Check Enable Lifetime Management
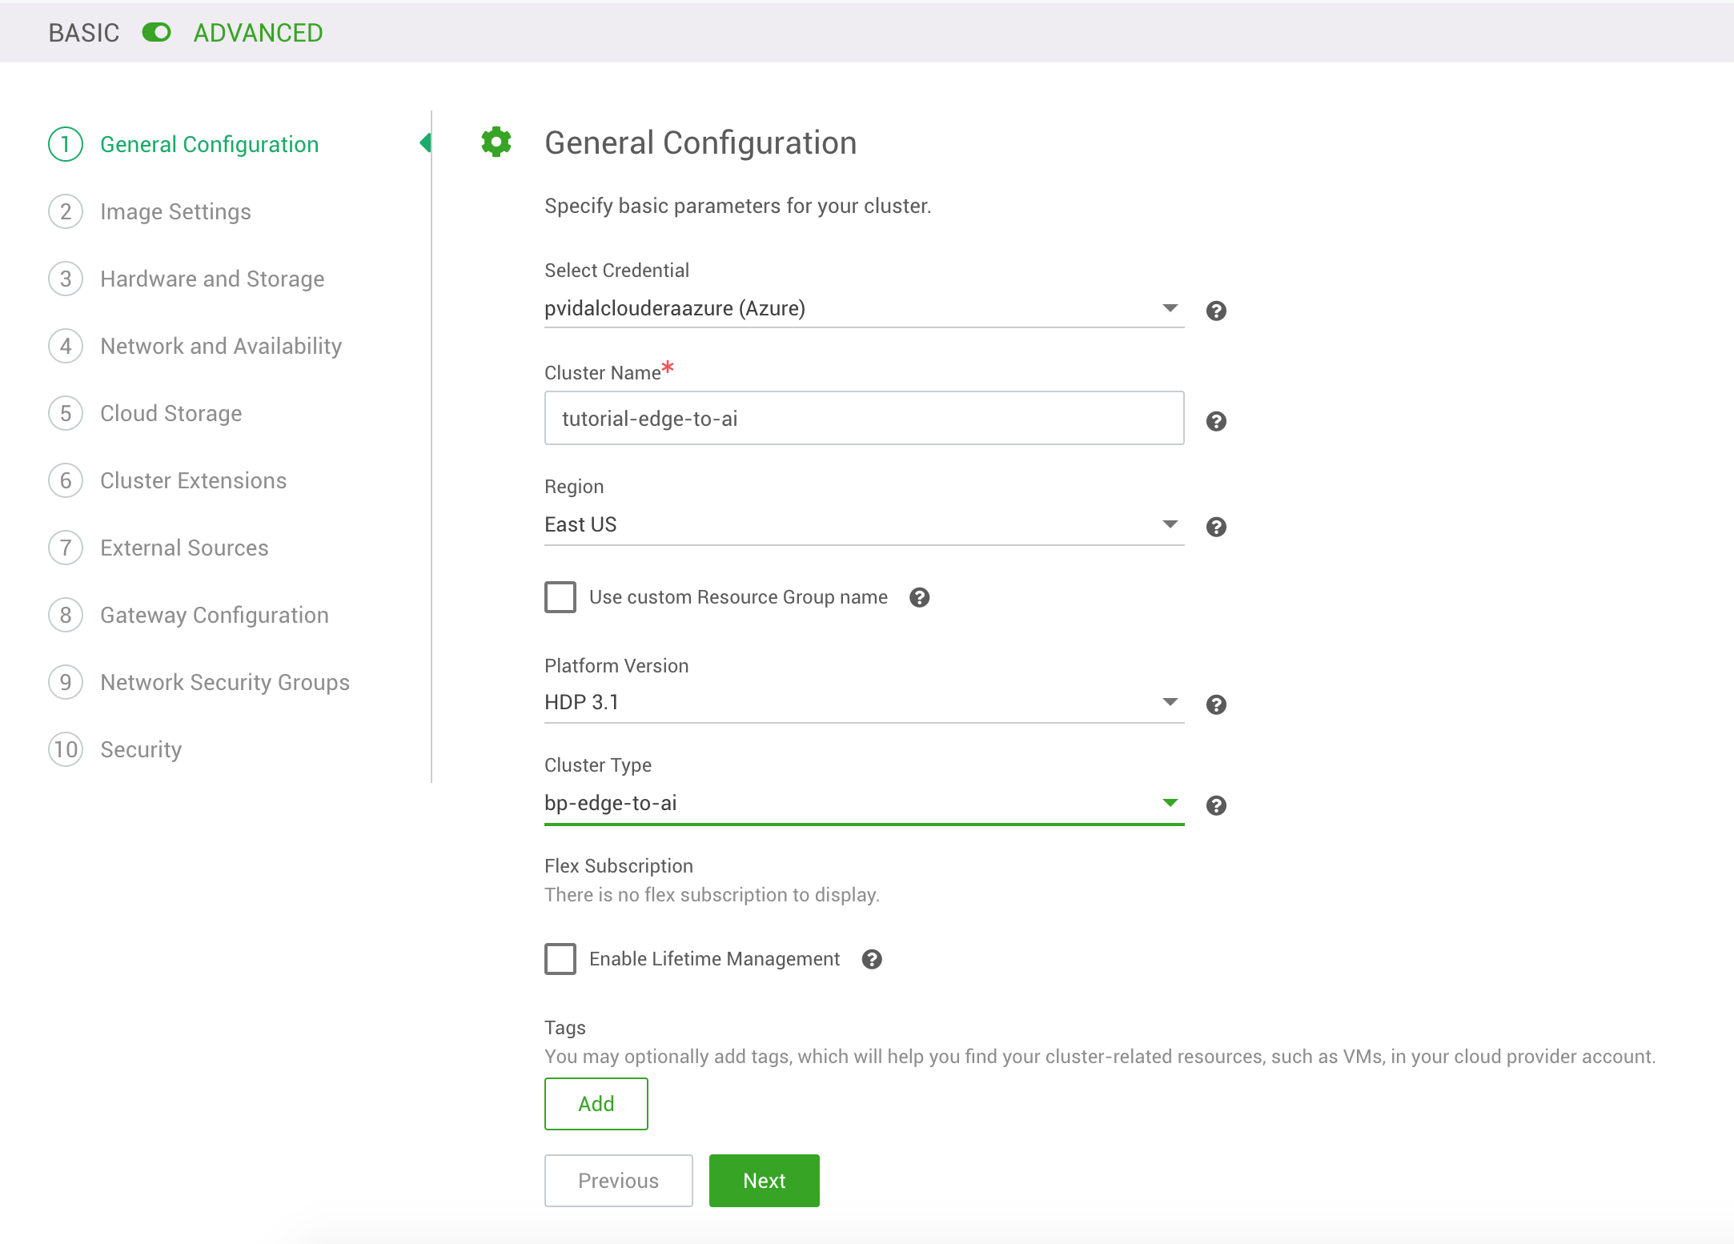The height and width of the screenshot is (1244, 1734). pos(560,959)
